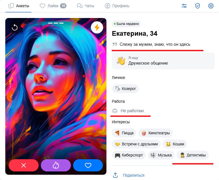This screenshot has width=219, height=180.
Task: Select the Анкеты tab
Action: [x=19, y=6]
